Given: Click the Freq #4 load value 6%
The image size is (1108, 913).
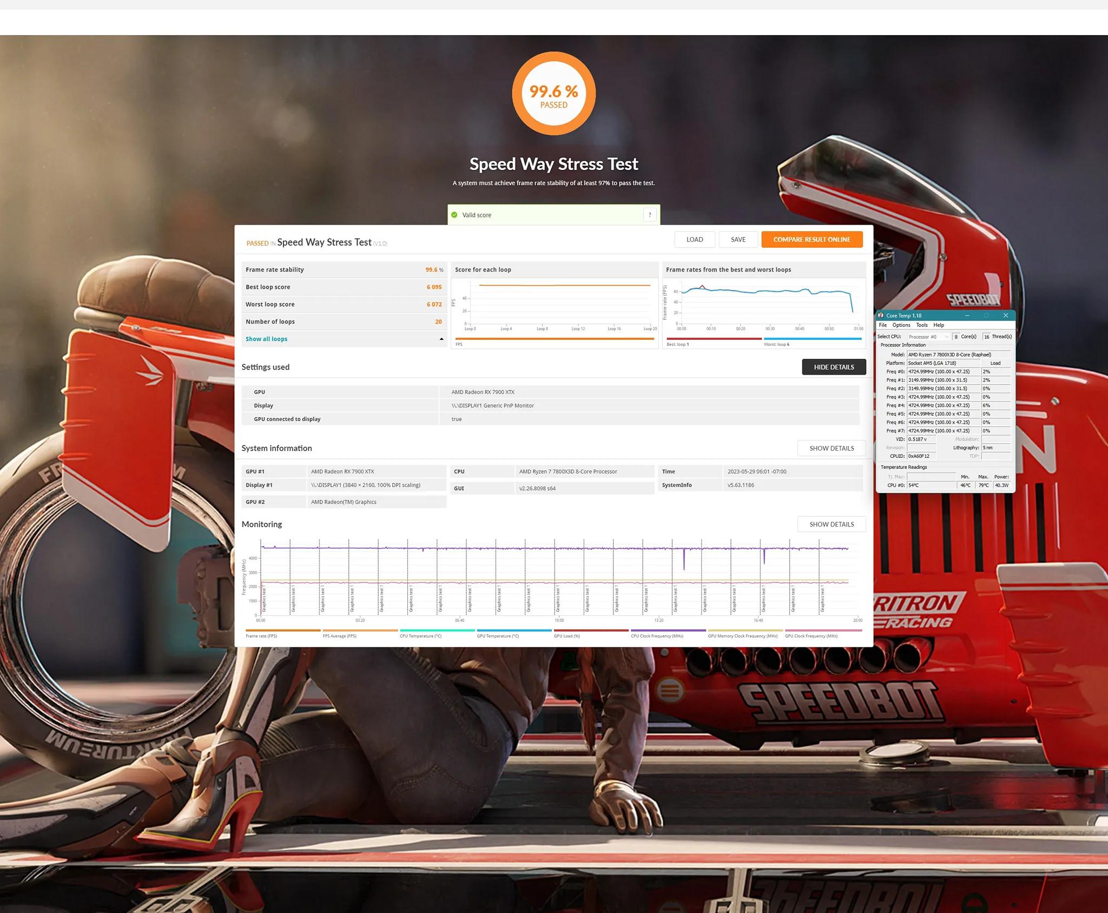Looking at the screenshot, I should click(996, 405).
